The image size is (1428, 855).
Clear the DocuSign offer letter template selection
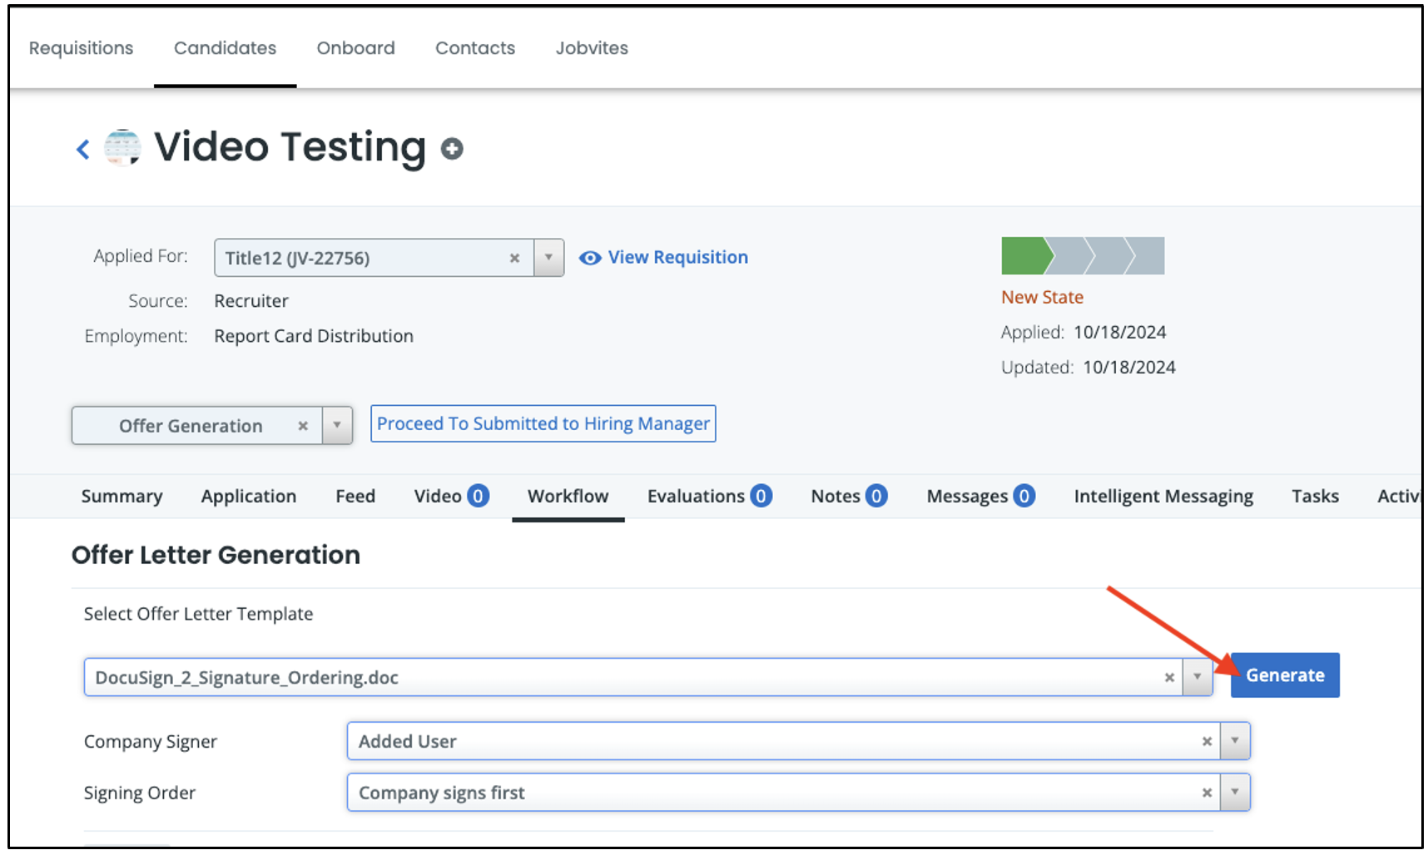click(1169, 677)
